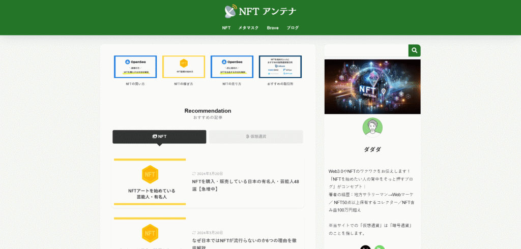This screenshot has width=521, height=249.
Task: Open article NFTを購入・販売している日本の有名人・芸能人48選
Action: click(246, 185)
